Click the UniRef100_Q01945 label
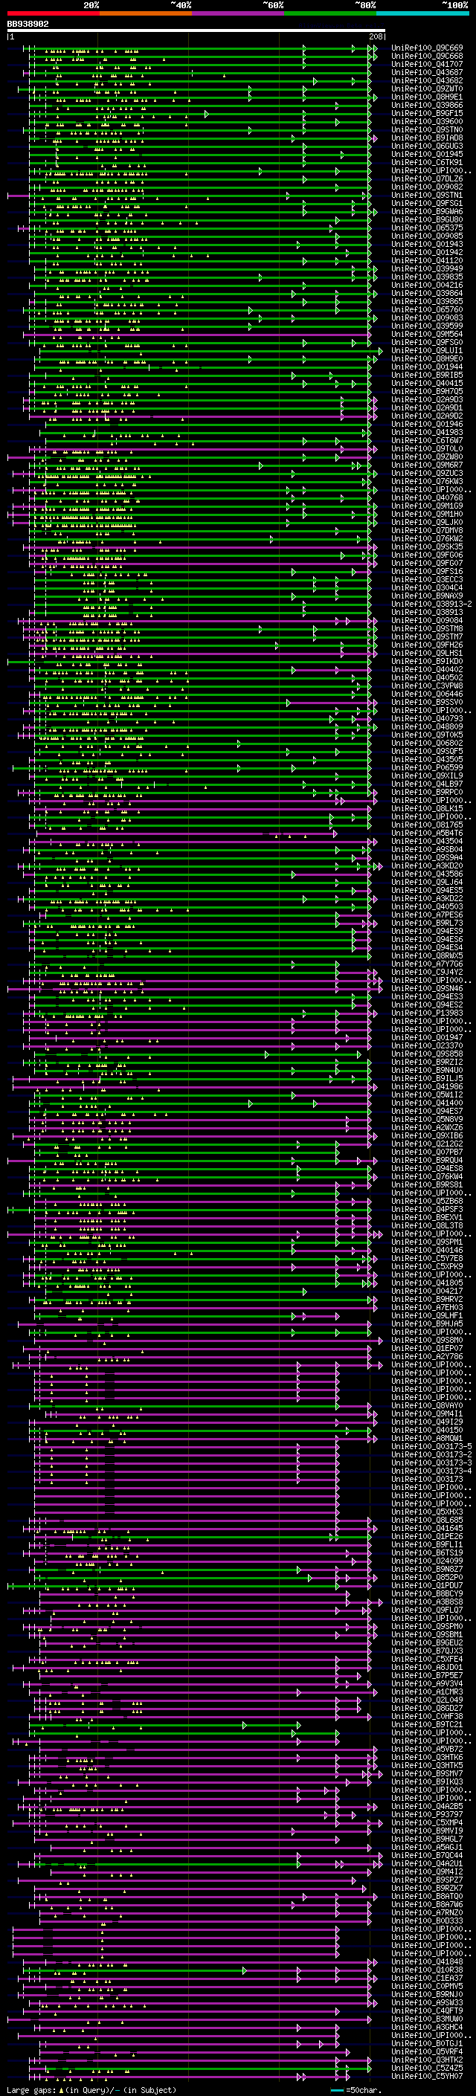476x2096 pixels. pos(427,155)
